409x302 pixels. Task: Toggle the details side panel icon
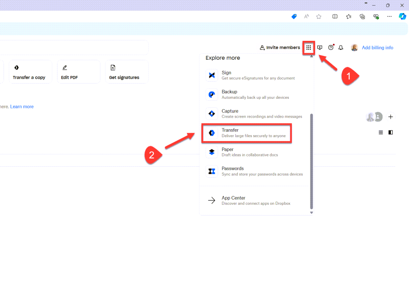[x=391, y=132]
